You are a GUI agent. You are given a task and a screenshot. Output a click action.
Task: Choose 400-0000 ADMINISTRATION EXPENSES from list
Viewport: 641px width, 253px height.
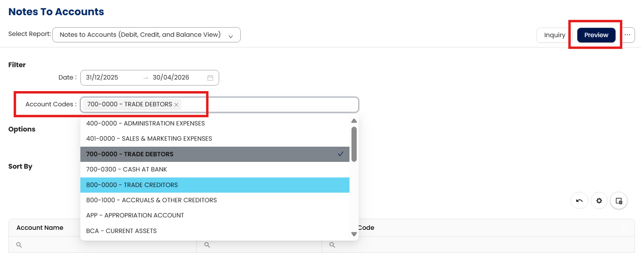215,124
